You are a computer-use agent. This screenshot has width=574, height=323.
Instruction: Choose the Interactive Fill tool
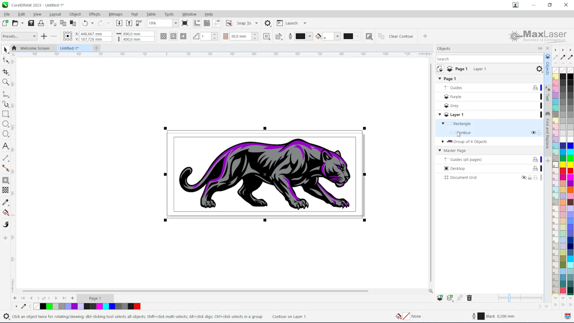(x=5, y=213)
